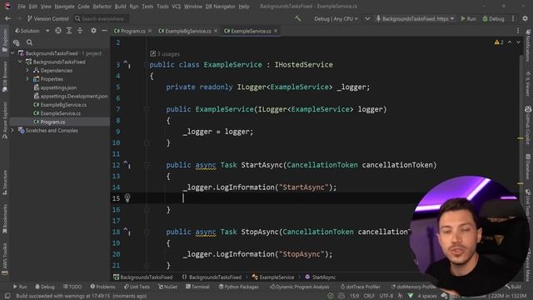The image size is (533, 300).
Task: Open Database tool window on right sidebar
Action: point(528,167)
